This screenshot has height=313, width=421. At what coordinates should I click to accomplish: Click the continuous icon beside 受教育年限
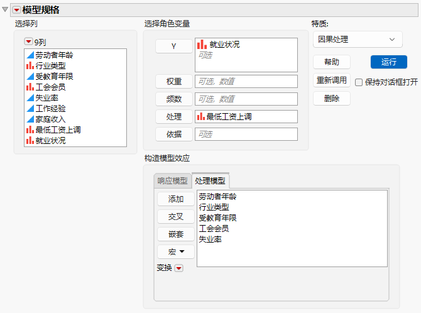click(30, 76)
